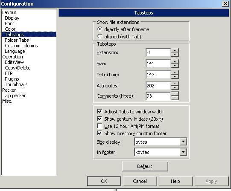Close the Configuration dialog window
This screenshot has height=191, width=231.
tap(225, 3)
